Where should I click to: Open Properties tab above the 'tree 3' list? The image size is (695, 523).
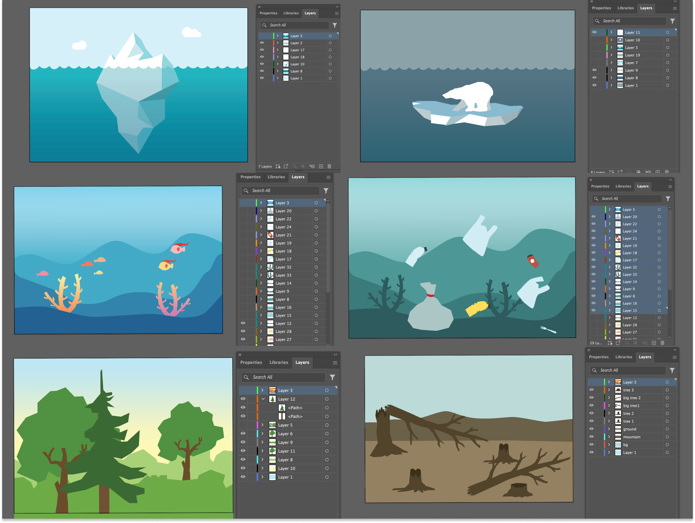coord(598,357)
